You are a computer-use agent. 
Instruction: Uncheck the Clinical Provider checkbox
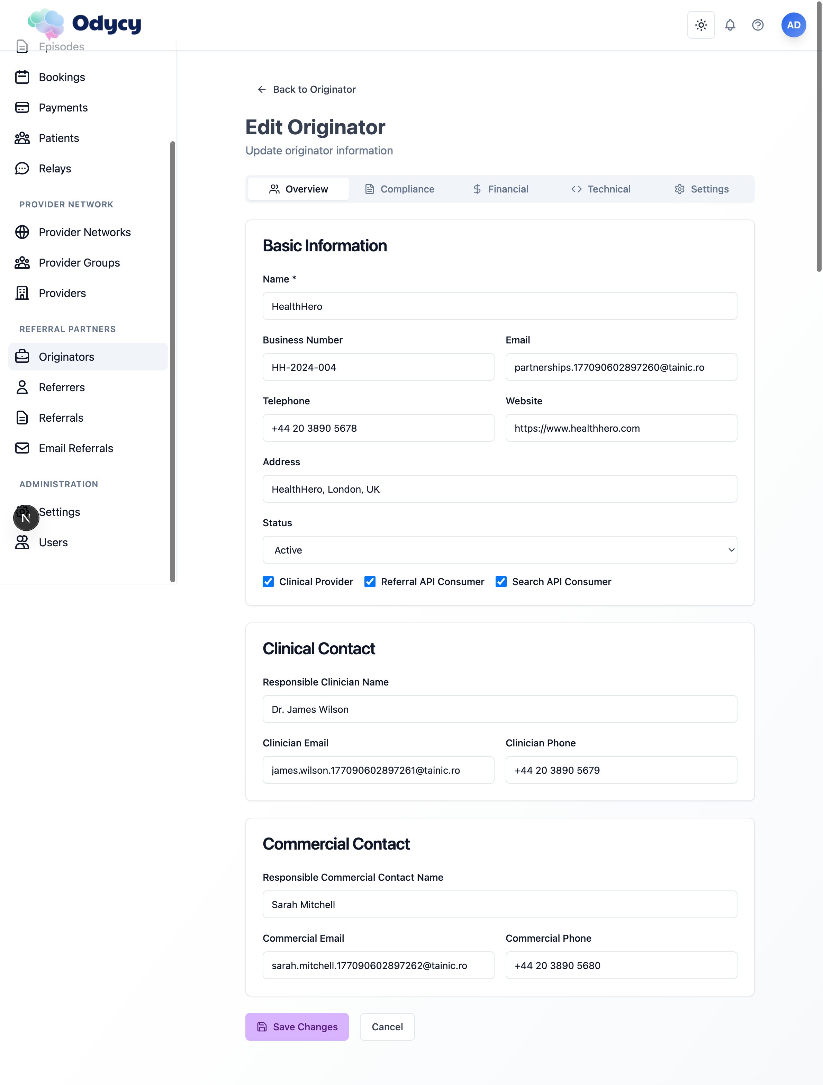268,582
